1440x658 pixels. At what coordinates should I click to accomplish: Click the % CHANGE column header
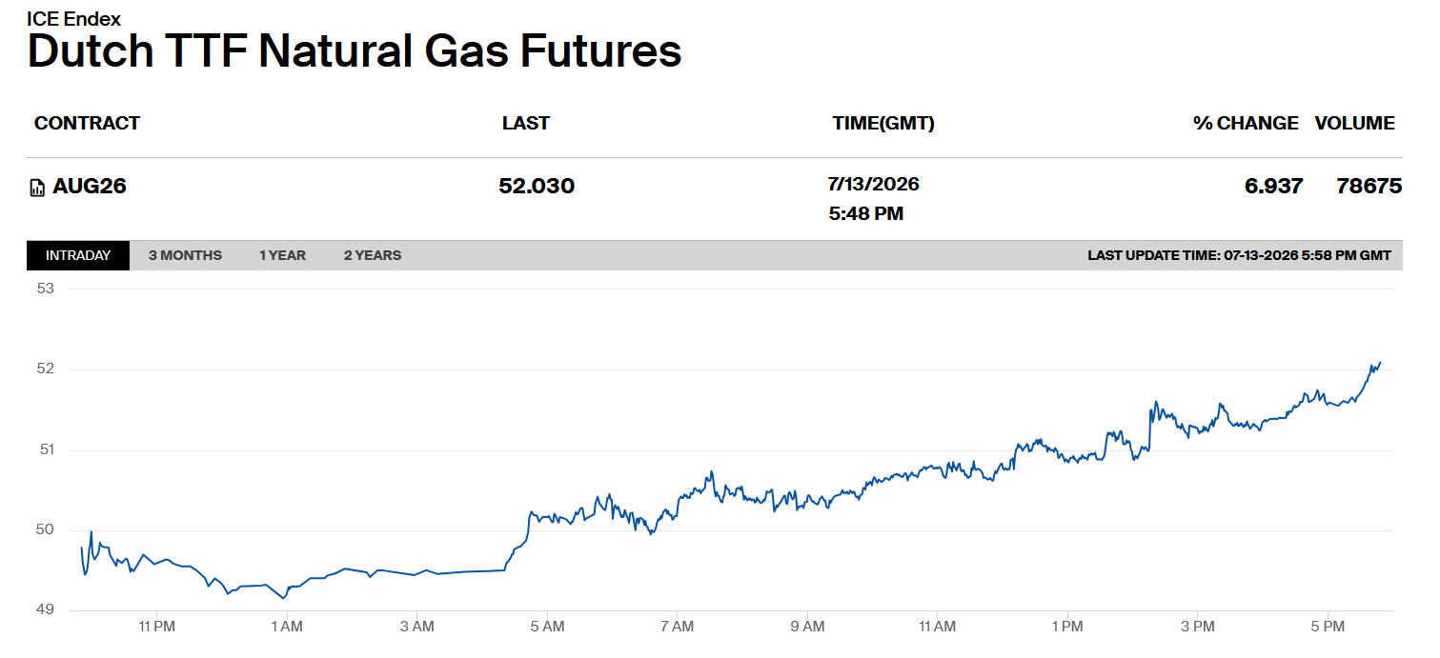pos(1246,123)
